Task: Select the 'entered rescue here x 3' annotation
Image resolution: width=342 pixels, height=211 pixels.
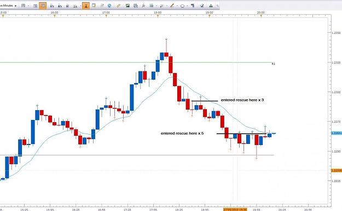Action: (242, 100)
